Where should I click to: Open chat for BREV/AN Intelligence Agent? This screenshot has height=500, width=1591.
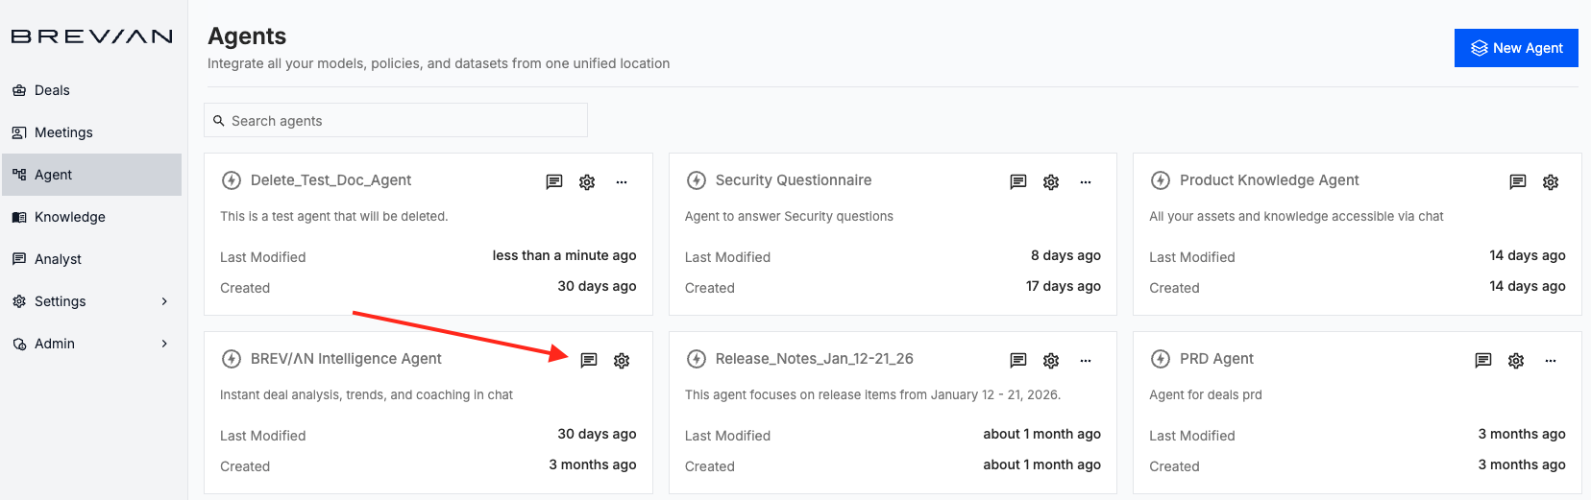pyautogui.click(x=589, y=360)
